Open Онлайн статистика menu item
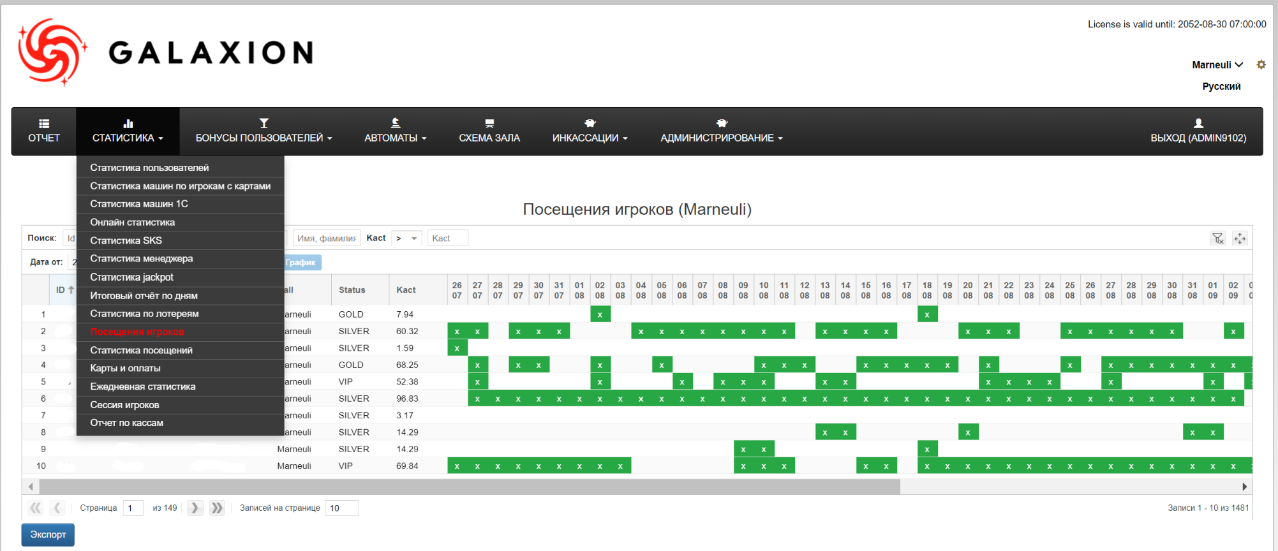The image size is (1278, 551). click(x=133, y=222)
